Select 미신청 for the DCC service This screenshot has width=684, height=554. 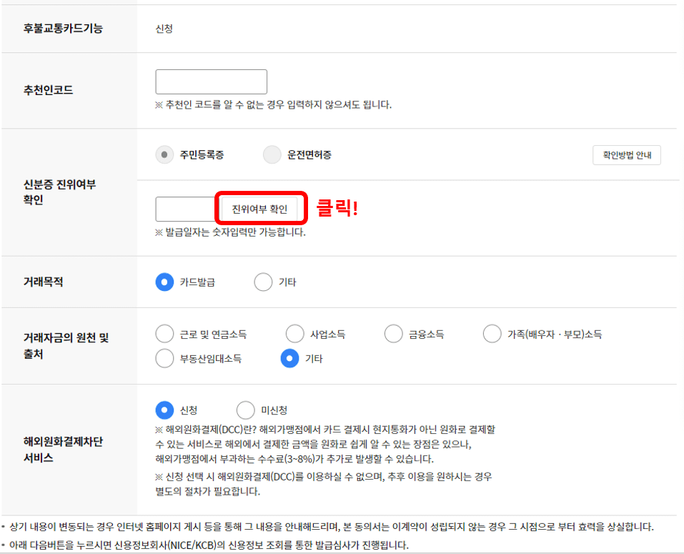(245, 410)
